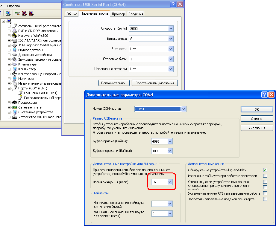
Task: Open the minimum read timeout dropdown
Action: [x=170, y=204]
